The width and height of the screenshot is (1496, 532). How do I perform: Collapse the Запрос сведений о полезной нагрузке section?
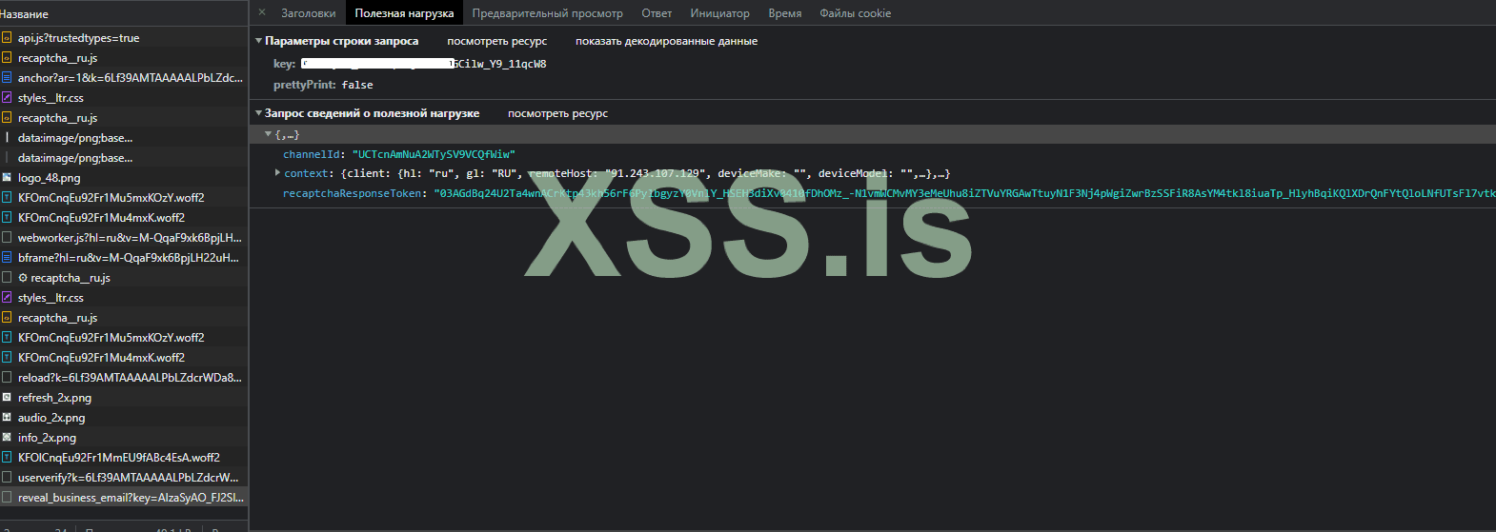click(258, 113)
